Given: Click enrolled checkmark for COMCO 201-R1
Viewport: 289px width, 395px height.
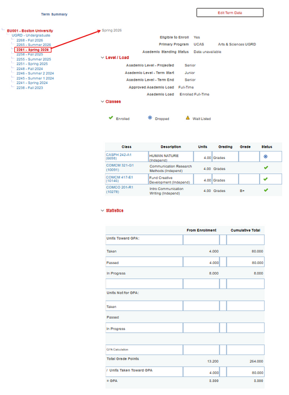Looking at the screenshot, I should pos(266,190).
